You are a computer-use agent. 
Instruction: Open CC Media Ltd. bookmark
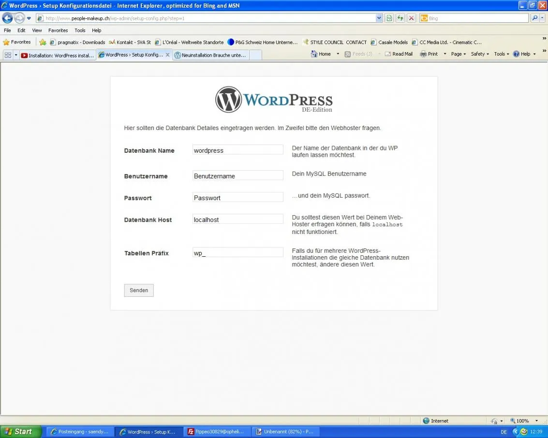tap(446, 42)
